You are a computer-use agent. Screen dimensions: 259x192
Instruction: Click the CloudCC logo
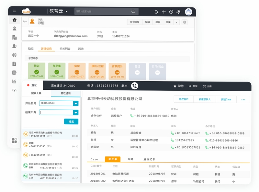(26, 11)
